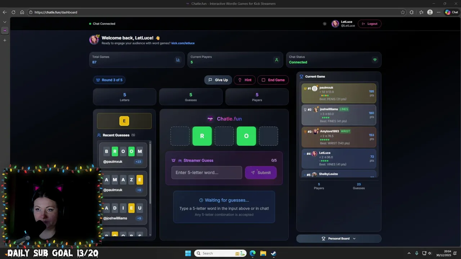
Task: Click the Chat Connected status indicator
Action: (102, 24)
